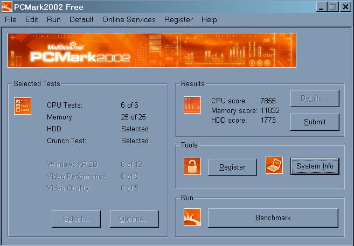Viewport: 354px width, 246px height.
Task: Open System Info from Tools
Action: coord(315,166)
